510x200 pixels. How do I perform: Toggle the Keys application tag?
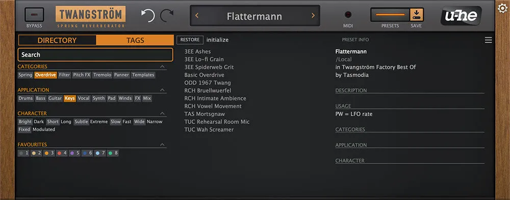tap(69, 98)
